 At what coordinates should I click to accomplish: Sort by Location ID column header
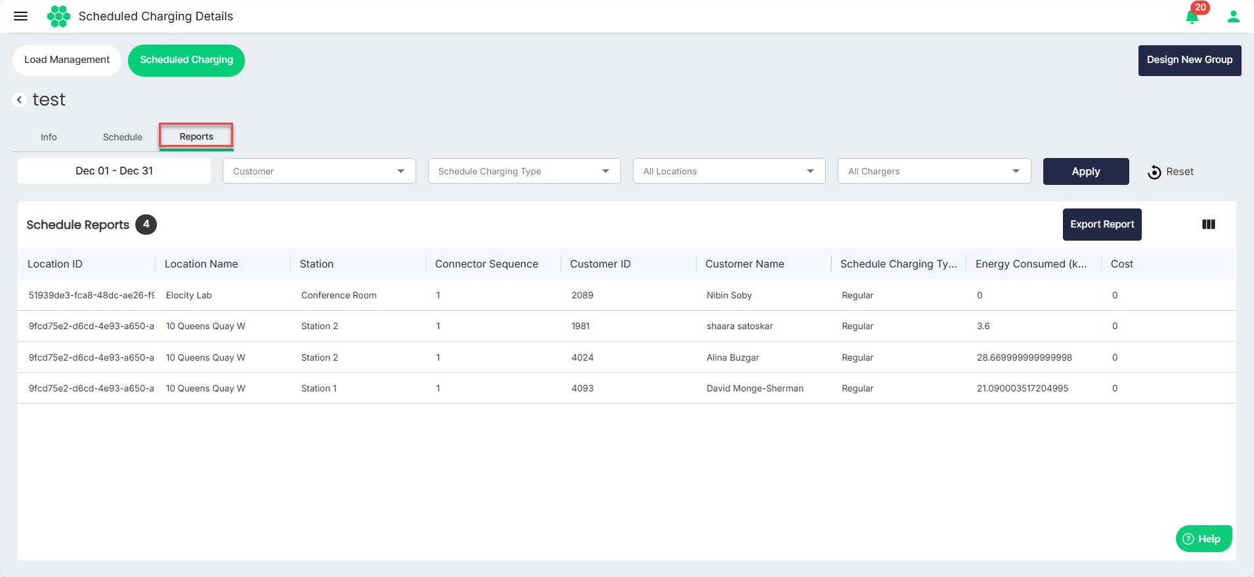point(55,264)
